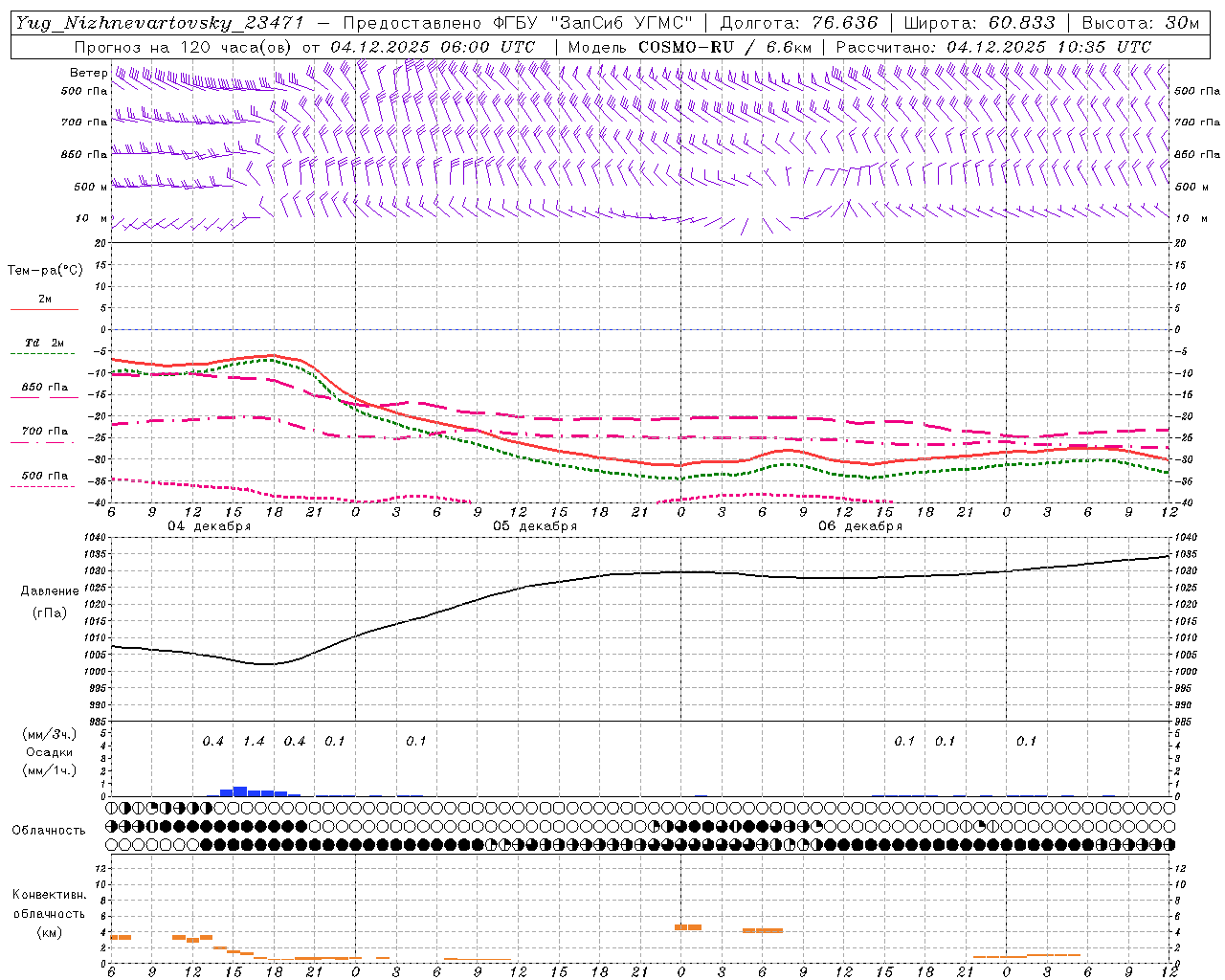Image resolution: width=1225 pixels, height=980 pixels.
Task: Click the Ветер panel label
Action: coord(88,73)
